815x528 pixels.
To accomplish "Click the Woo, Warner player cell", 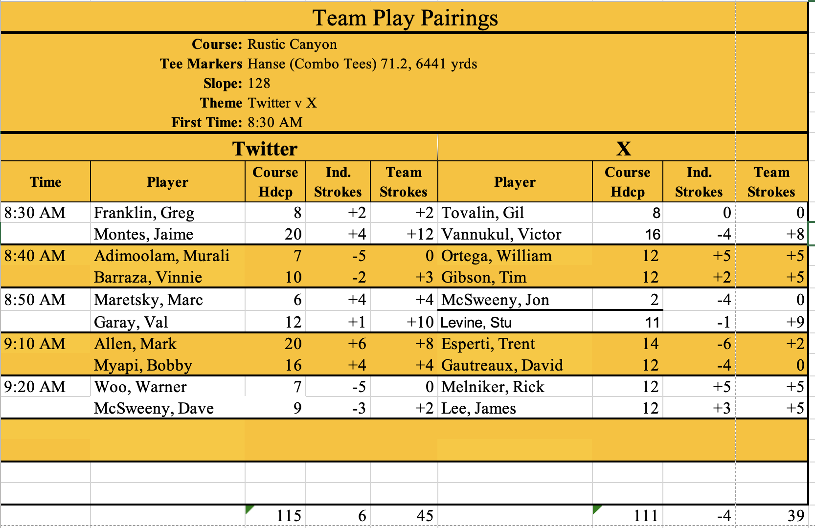I will point(140,387).
